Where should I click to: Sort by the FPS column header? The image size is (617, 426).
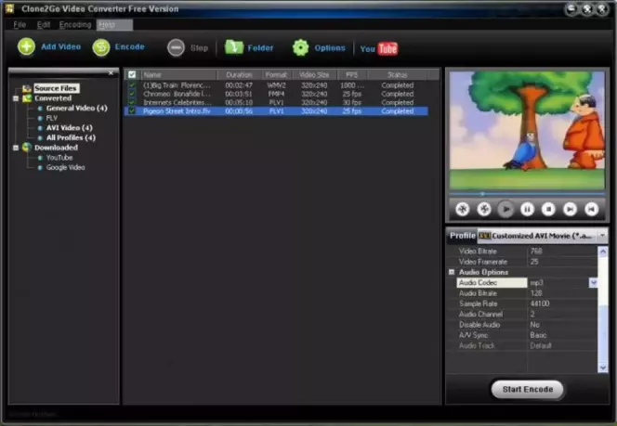[352, 74]
